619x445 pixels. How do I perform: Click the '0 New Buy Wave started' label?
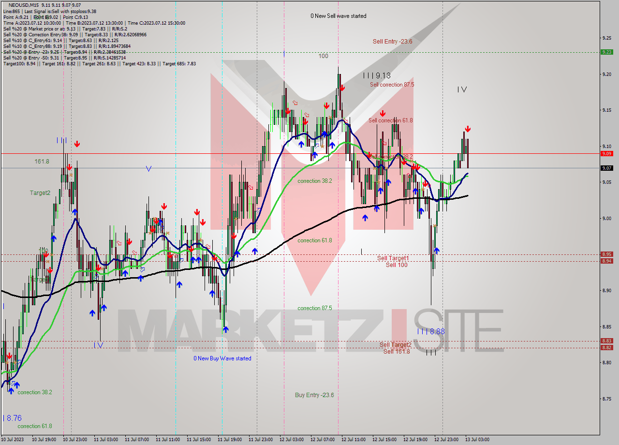(x=222, y=358)
